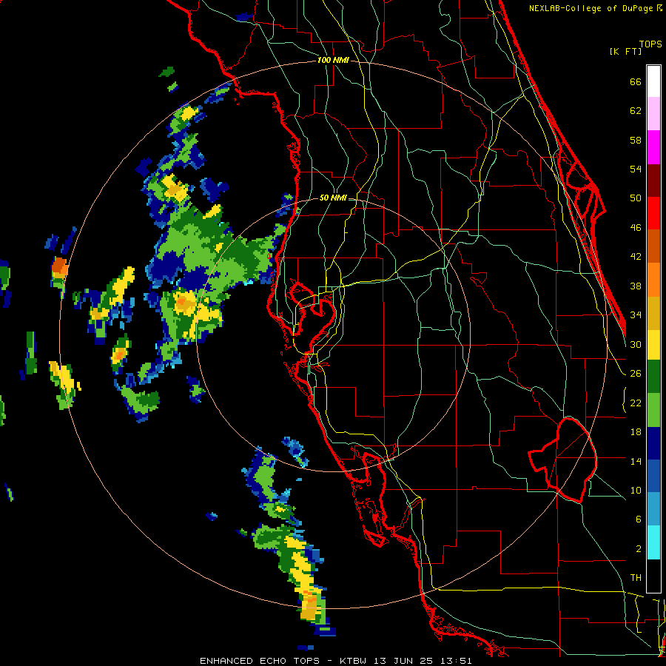Pick the light green legend swatch
Screen dimensions: 666x666
pyautogui.click(x=653, y=410)
